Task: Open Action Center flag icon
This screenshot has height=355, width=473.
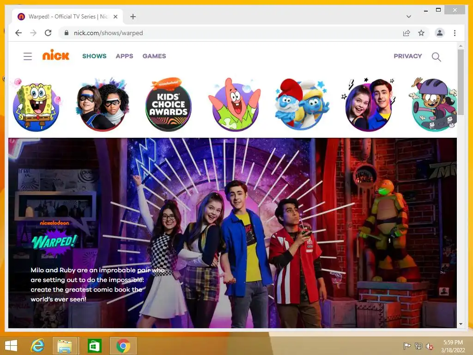Action: [407, 346]
